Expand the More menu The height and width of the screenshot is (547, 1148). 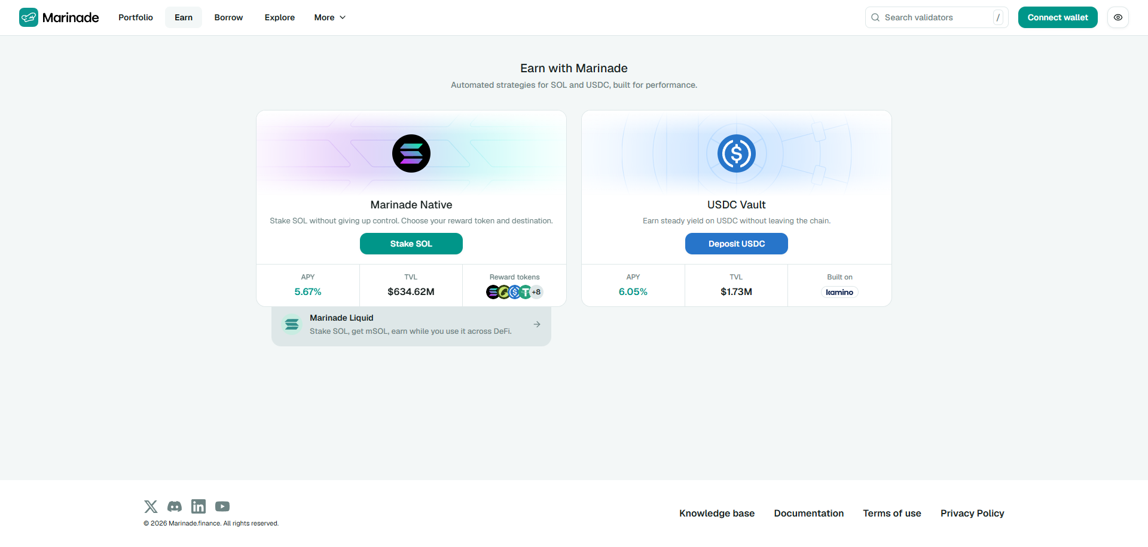point(330,17)
